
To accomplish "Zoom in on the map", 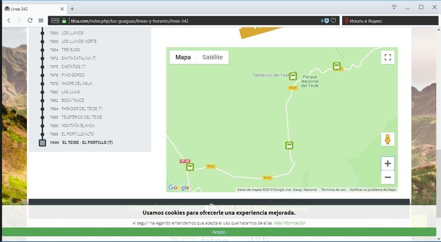I will (x=387, y=163).
